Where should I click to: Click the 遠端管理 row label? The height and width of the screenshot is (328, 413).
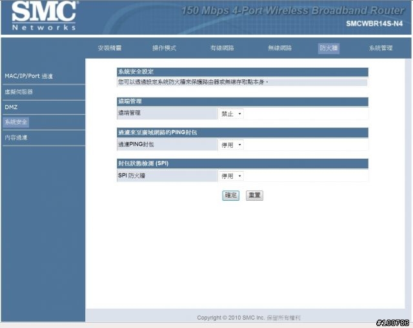(129, 113)
